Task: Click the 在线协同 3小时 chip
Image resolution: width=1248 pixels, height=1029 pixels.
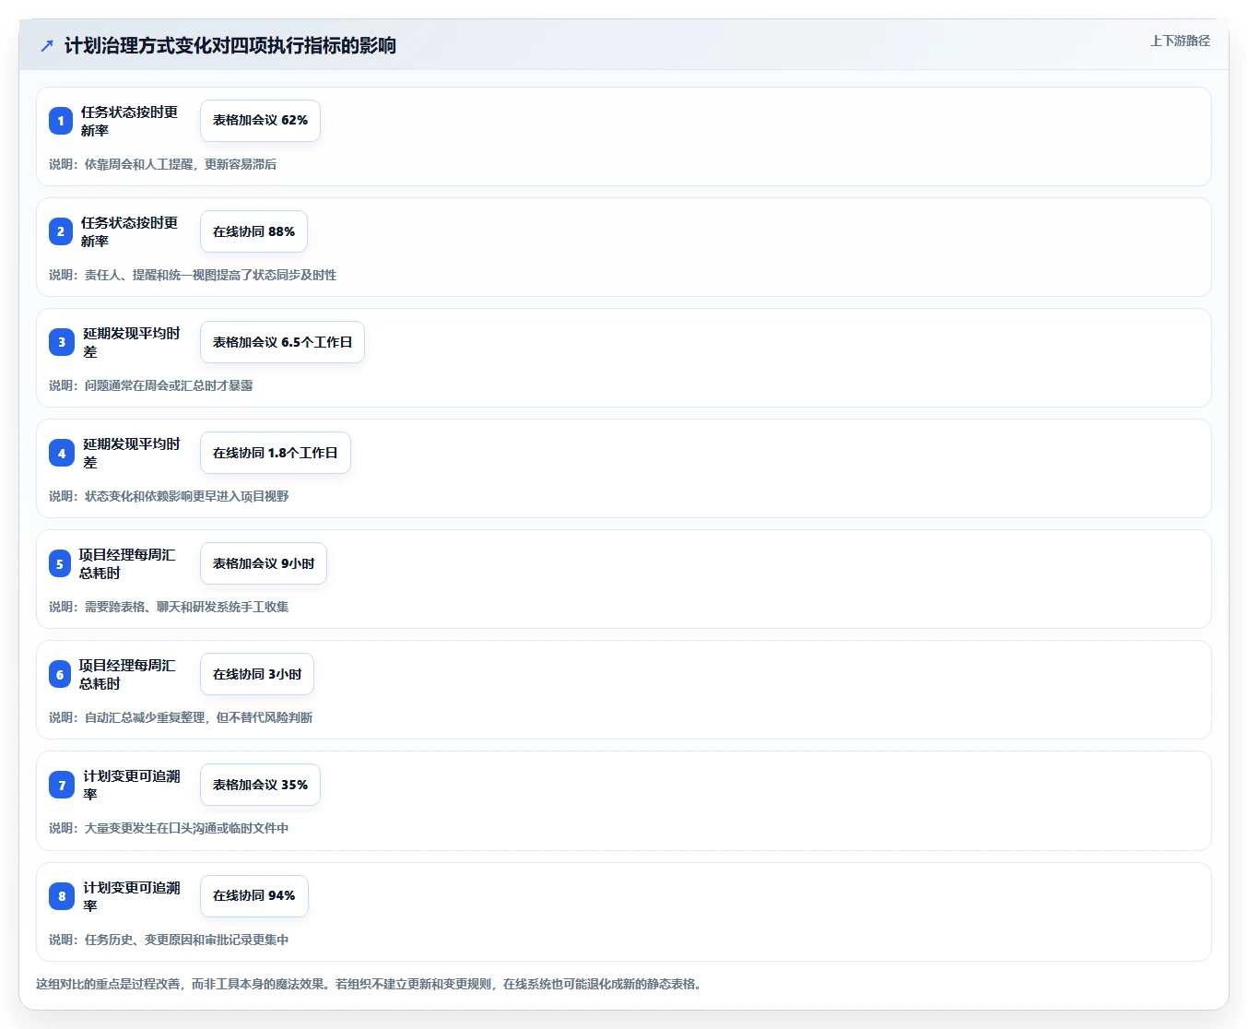Action: [256, 674]
